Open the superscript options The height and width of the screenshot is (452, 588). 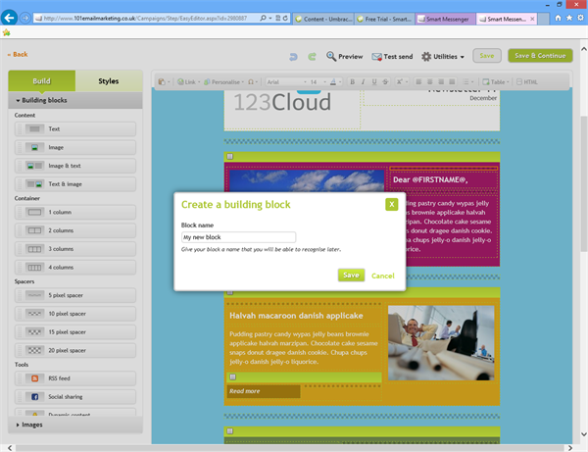pos(401,81)
